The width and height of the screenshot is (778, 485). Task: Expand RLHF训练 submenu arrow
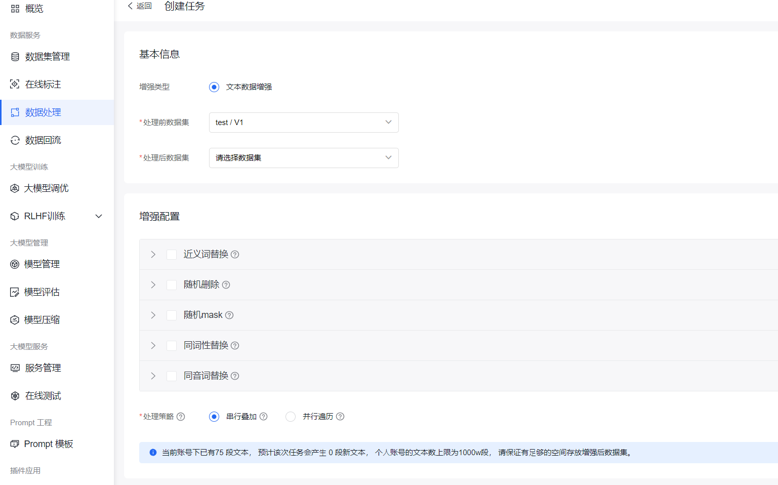[x=99, y=216]
